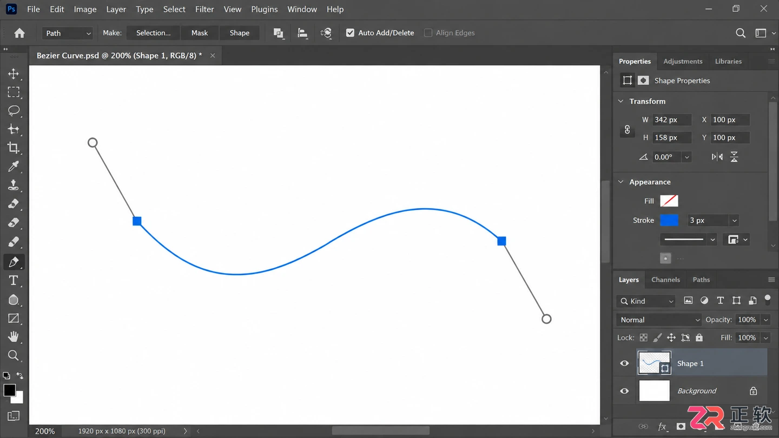Select the Eyedropper tool
779x438 pixels.
14,166
